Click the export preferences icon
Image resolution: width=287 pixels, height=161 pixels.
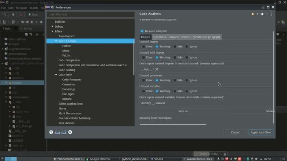64,132
